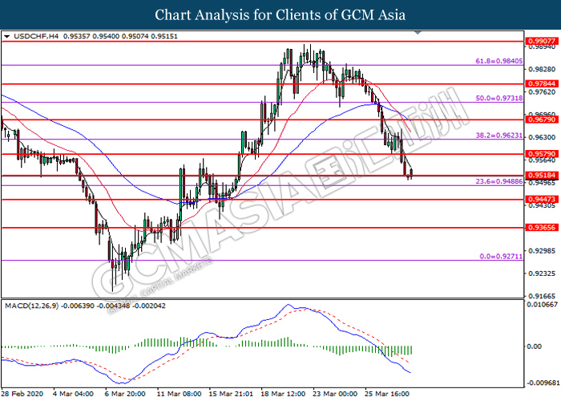
Task: Click the 15 Mar 21:01 time label
Action: (231, 394)
